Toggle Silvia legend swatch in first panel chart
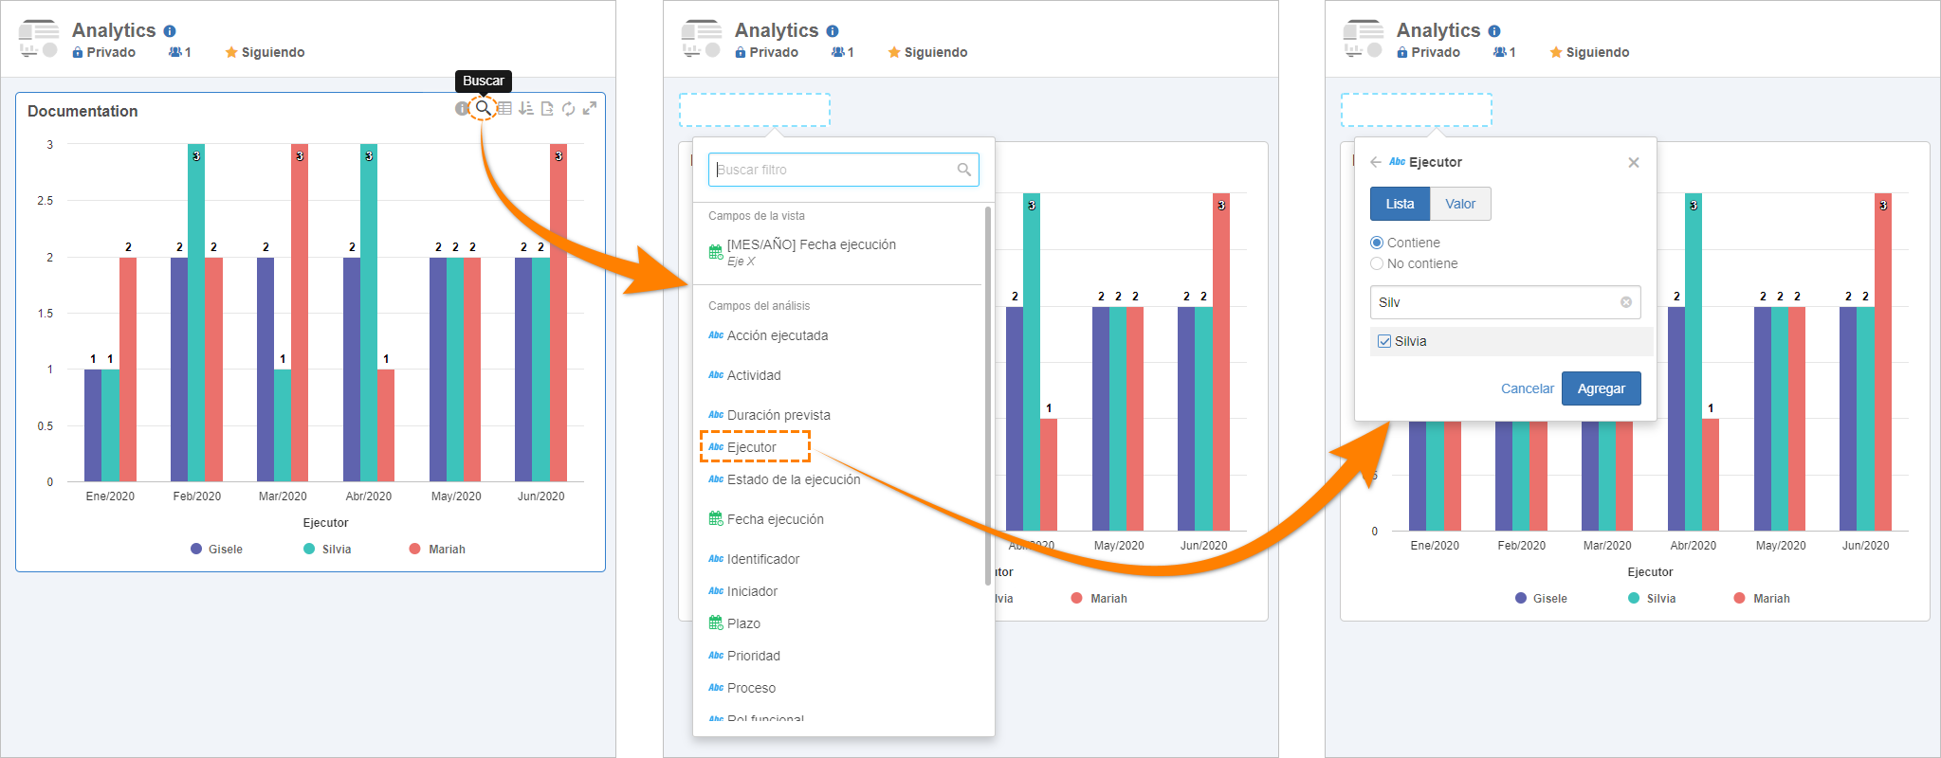 (309, 549)
